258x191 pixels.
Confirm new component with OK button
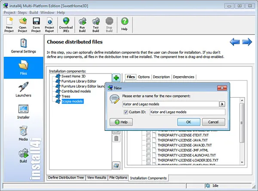click(189, 122)
